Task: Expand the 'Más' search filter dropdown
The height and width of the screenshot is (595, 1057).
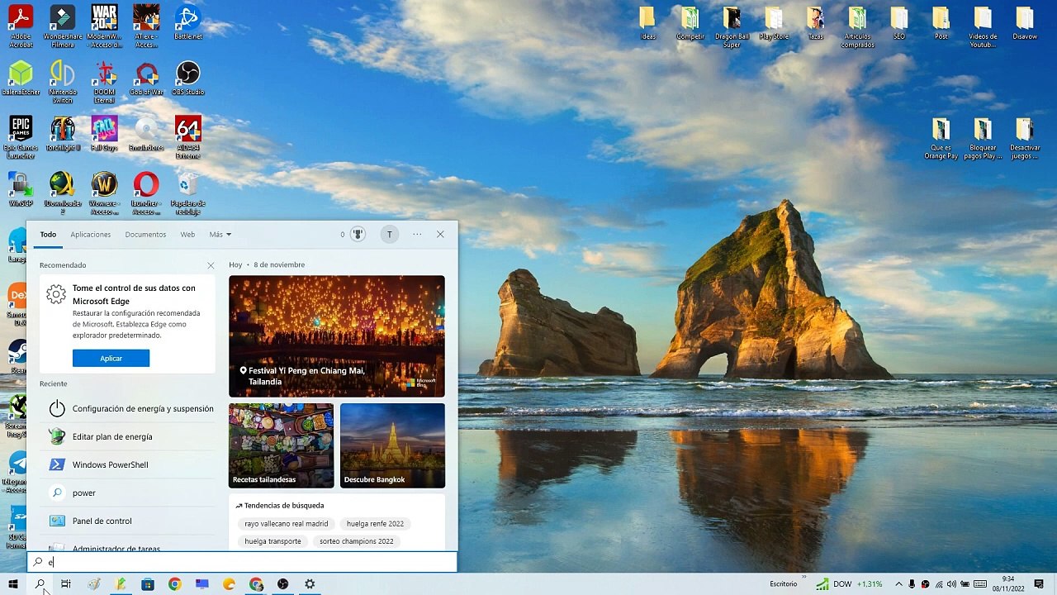Action: point(220,235)
